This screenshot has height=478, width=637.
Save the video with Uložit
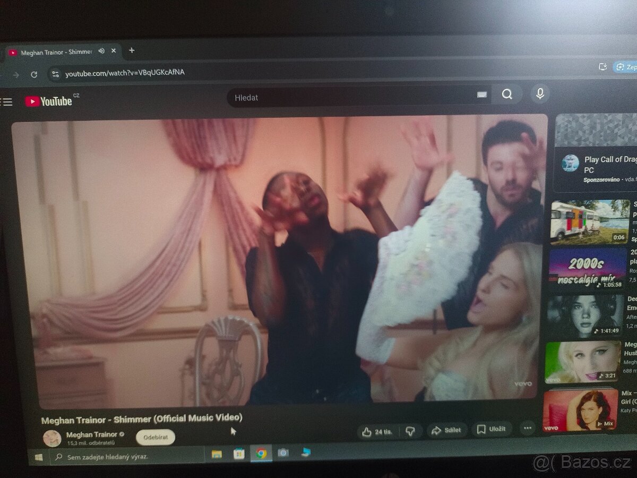point(492,429)
